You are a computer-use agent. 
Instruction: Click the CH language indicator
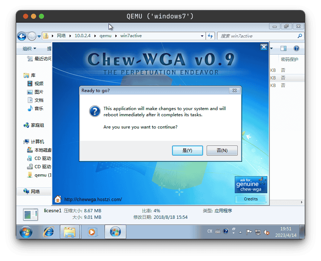click(x=210, y=231)
